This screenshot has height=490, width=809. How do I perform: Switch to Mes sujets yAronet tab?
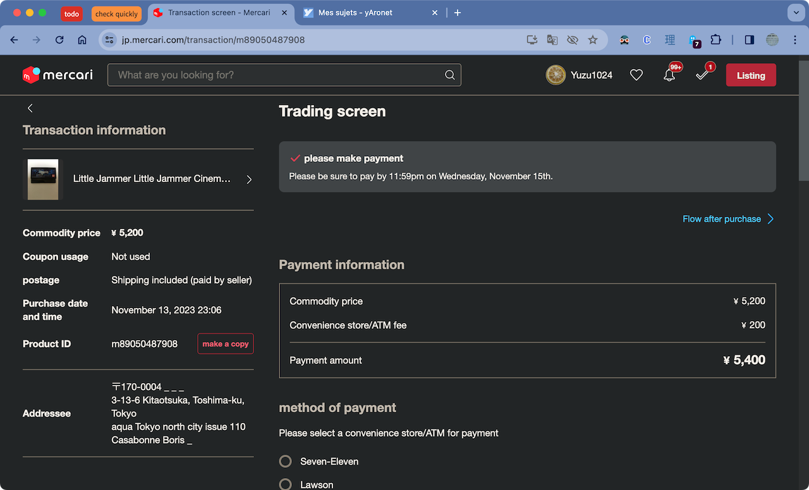pyautogui.click(x=367, y=13)
